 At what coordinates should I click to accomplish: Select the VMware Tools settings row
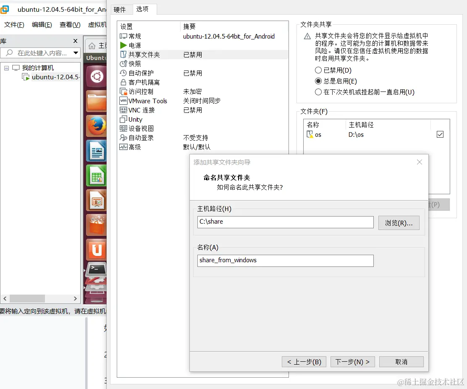pyautogui.click(x=203, y=101)
